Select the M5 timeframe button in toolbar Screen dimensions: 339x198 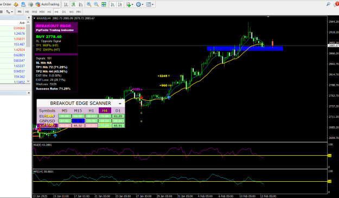pos(27,12)
